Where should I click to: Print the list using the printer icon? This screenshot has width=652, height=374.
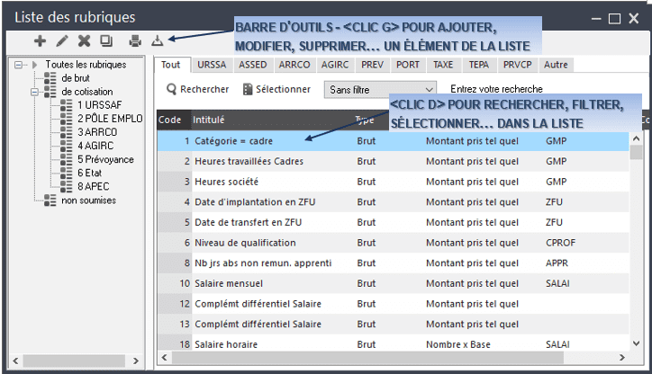pos(135,40)
